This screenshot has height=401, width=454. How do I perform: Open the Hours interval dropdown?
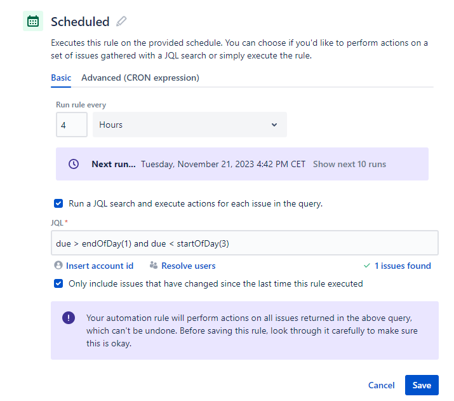tap(189, 125)
